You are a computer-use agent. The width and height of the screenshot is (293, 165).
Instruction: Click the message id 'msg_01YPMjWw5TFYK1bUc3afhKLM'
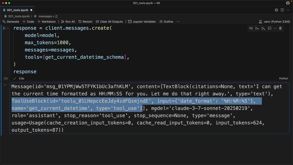point(87,86)
